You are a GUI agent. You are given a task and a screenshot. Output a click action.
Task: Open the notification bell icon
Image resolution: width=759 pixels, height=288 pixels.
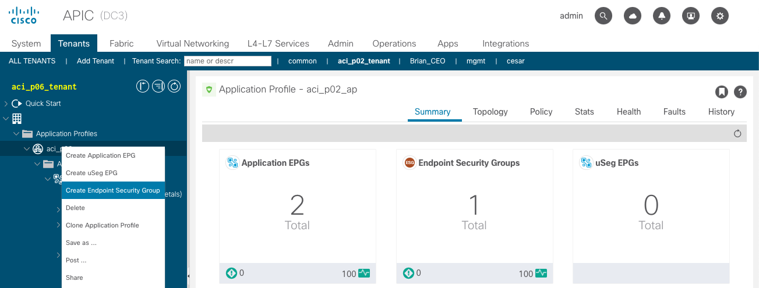click(662, 16)
